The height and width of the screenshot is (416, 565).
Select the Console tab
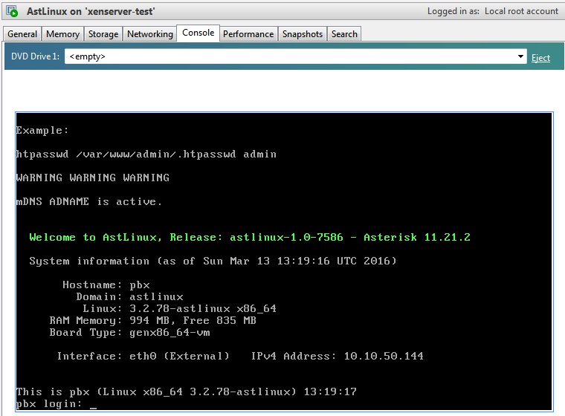[198, 33]
